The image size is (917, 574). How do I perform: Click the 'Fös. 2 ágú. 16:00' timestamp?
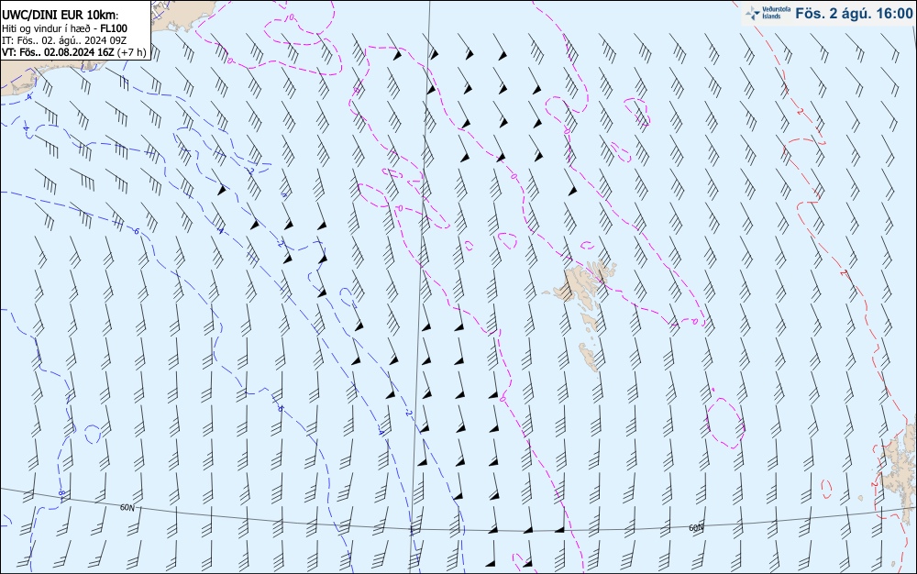853,13
